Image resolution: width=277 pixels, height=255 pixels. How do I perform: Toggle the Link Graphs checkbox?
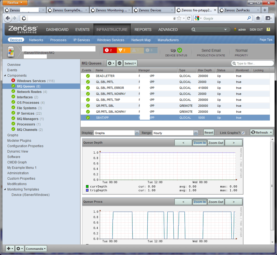pyautogui.click(x=243, y=133)
